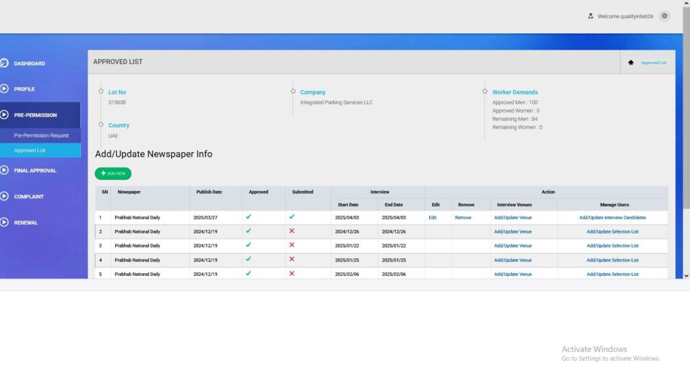Click the page scrollbar down arrow
Viewport: 690px width, 380px height.
pyautogui.click(x=686, y=276)
